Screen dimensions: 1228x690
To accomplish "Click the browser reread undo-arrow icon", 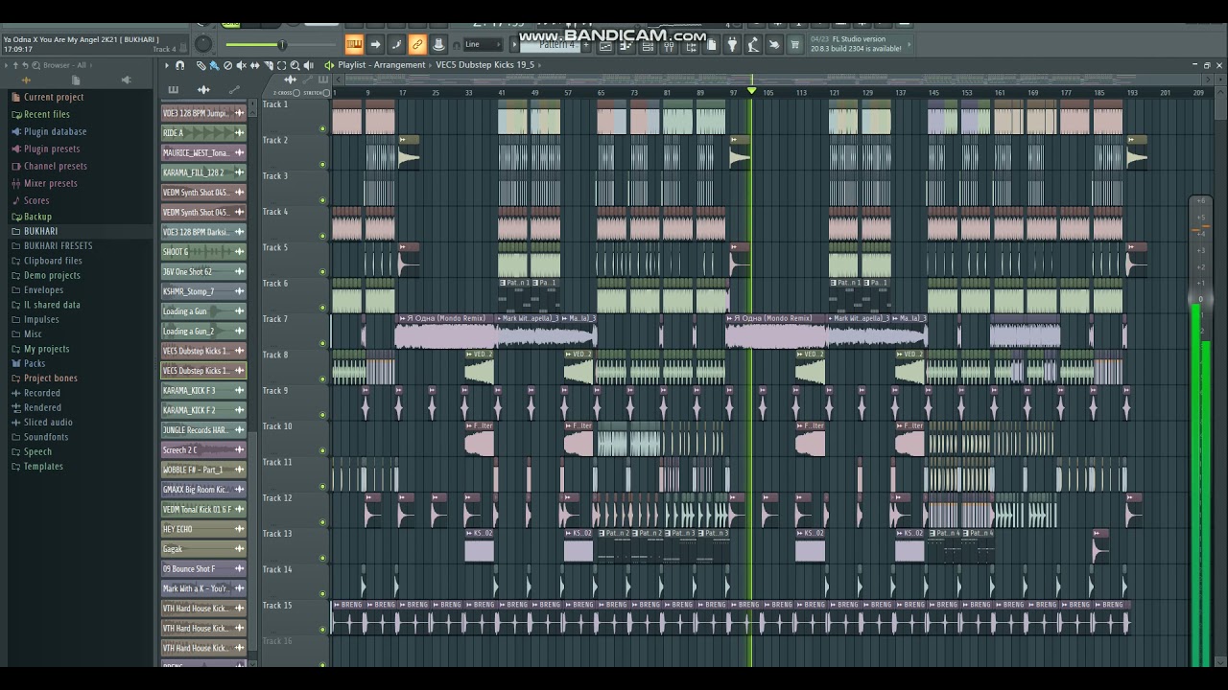I will (26, 65).
